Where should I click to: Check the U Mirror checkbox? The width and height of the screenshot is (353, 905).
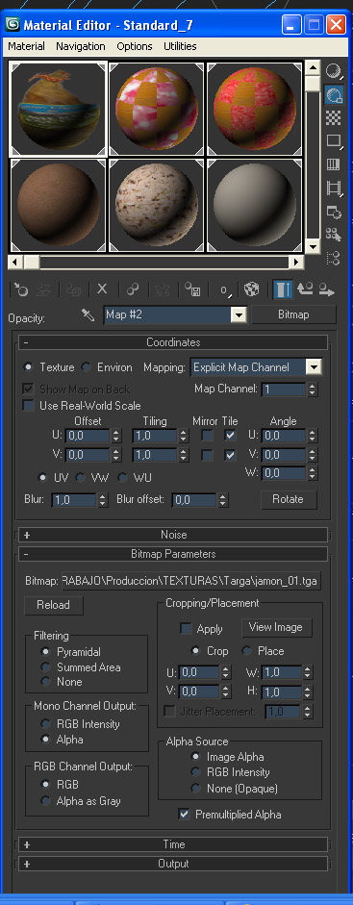[x=207, y=435]
